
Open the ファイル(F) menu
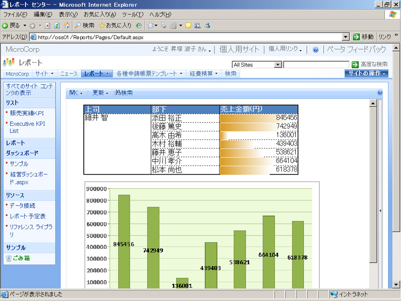16,15
